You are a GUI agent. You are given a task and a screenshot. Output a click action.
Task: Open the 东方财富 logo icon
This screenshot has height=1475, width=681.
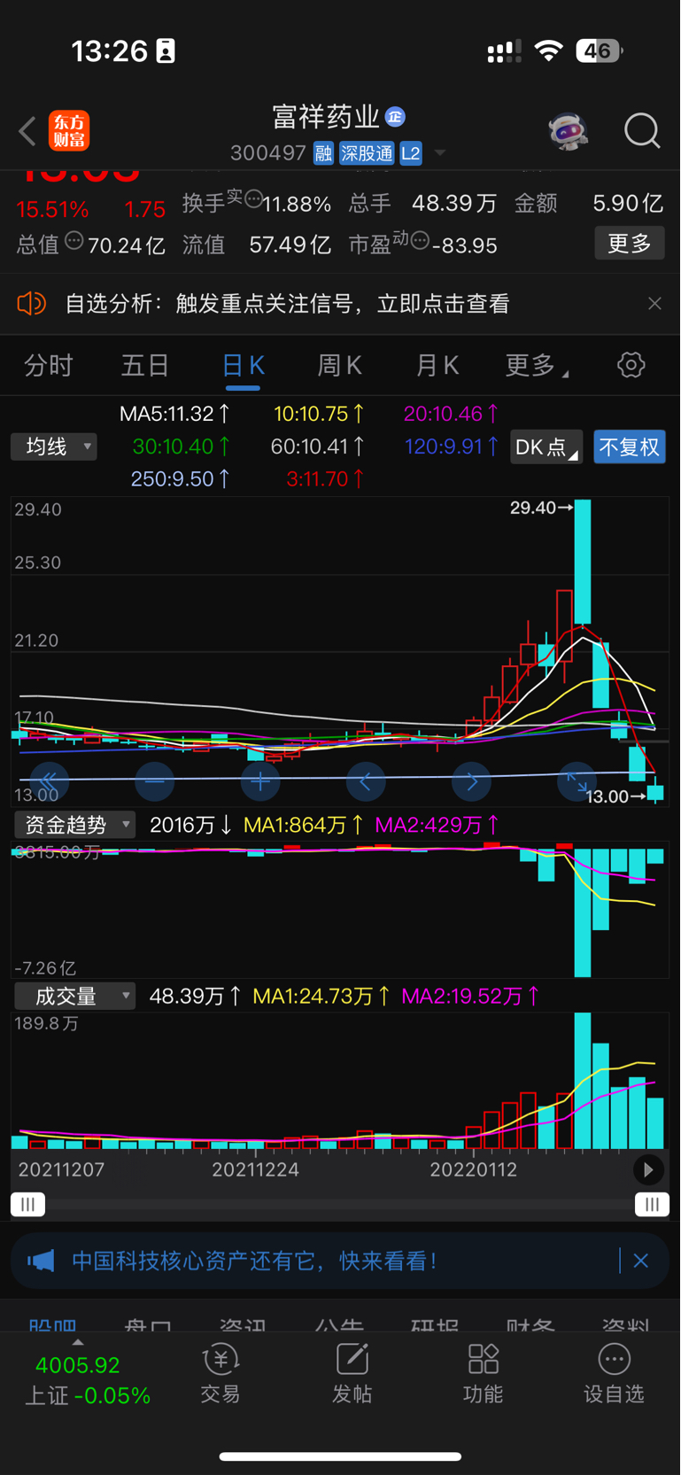coord(69,131)
